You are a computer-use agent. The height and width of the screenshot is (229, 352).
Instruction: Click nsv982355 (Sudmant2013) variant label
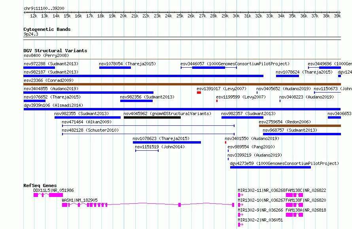(x=81, y=114)
